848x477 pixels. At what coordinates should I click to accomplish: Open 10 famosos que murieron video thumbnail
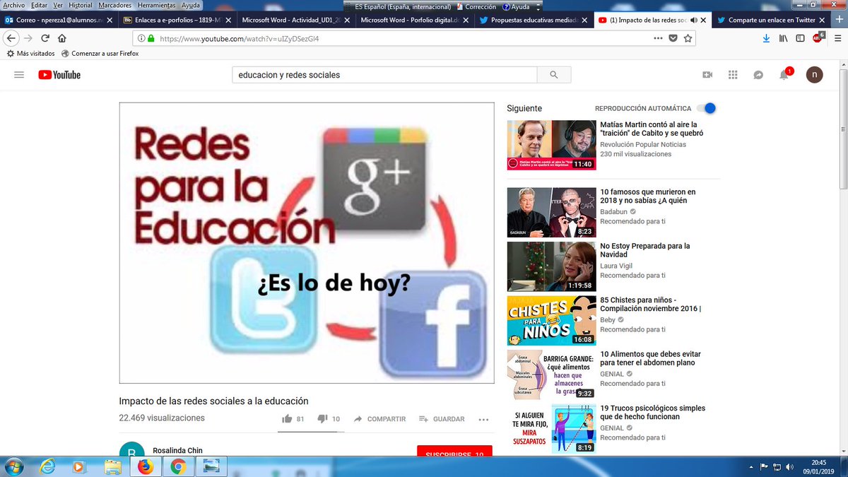[552, 213]
